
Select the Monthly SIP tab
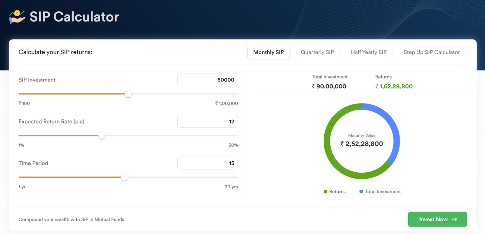269,52
